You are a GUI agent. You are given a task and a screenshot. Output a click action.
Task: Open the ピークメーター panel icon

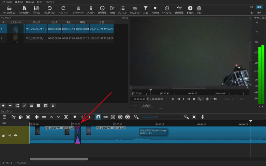[78, 10]
